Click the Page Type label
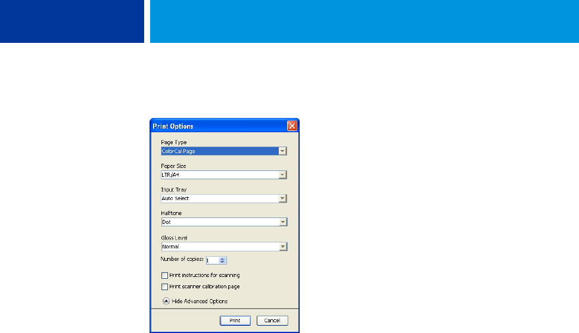 pos(174,142)
